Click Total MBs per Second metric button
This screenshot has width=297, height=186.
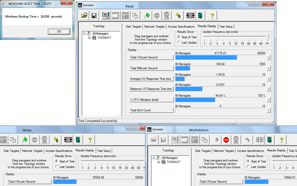pos(151,68)
